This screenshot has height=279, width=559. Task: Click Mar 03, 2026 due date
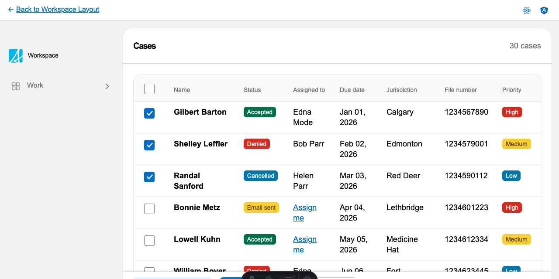pos(353,181)
